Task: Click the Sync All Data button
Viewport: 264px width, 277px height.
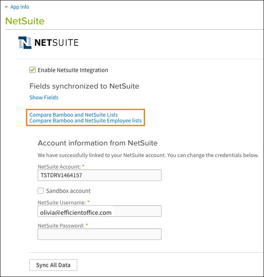Action: (x=53, y=265)
